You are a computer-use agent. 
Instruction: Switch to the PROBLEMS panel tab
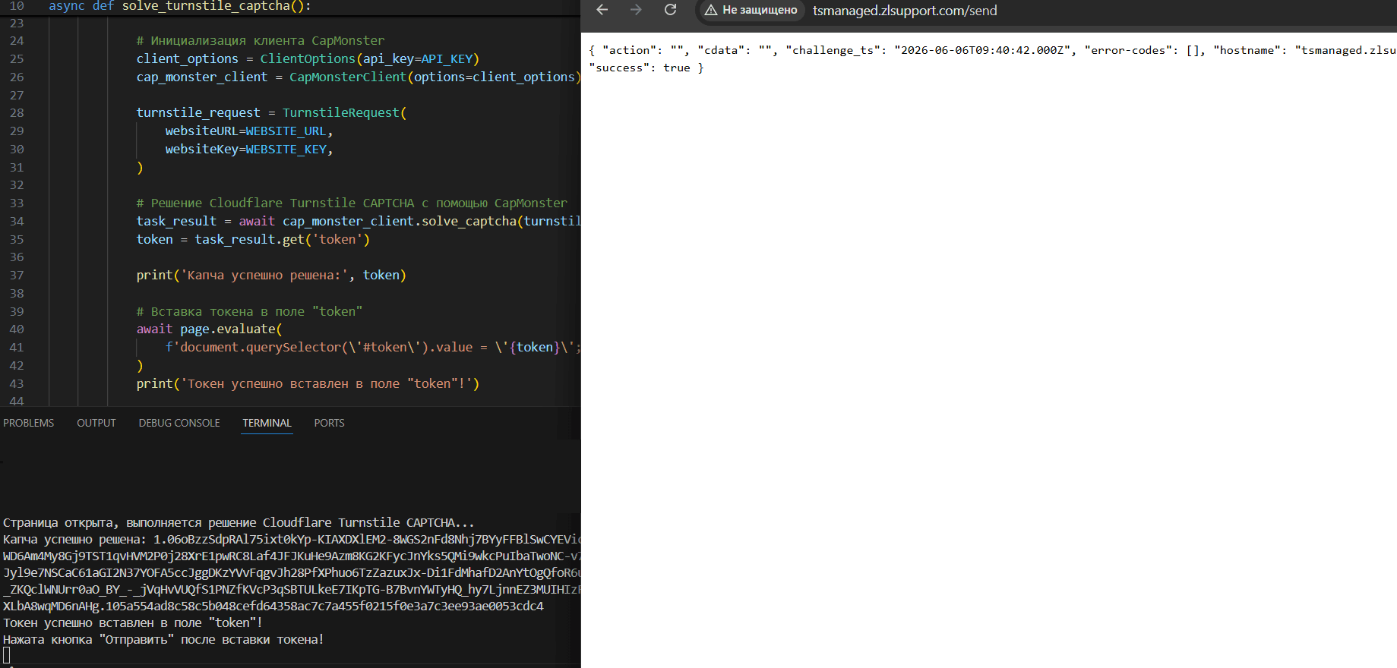point(29,423)
